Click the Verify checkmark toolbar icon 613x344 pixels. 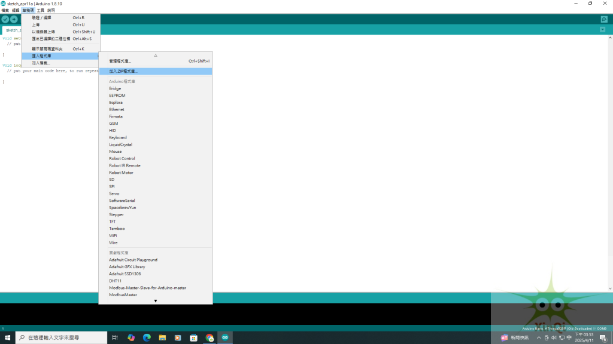click(5, 19)
